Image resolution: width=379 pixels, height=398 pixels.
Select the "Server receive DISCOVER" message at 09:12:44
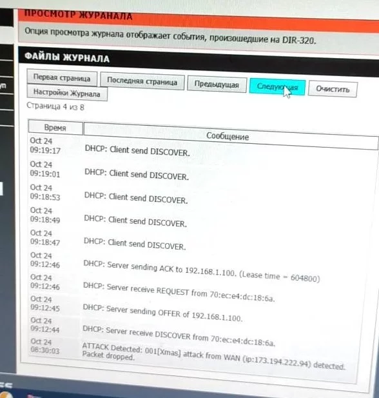coord(179,336)
